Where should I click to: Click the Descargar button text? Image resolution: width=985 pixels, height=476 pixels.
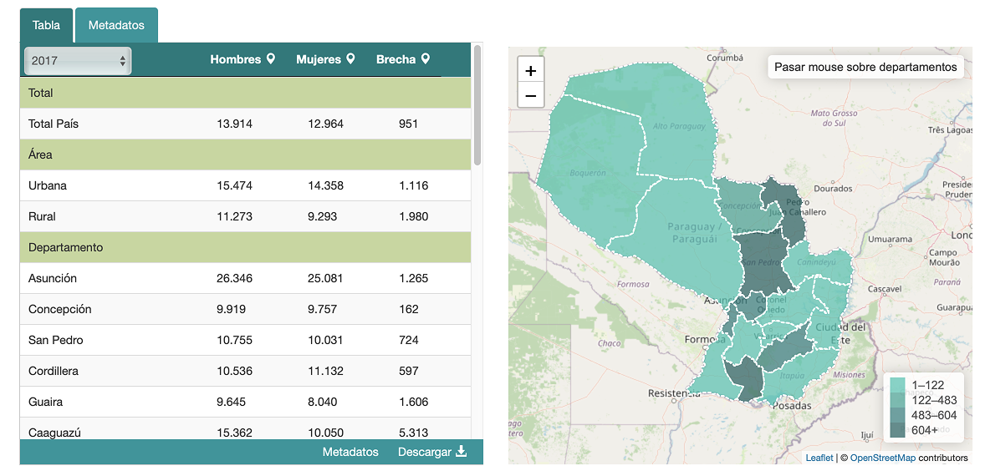(x=424, y=452)
